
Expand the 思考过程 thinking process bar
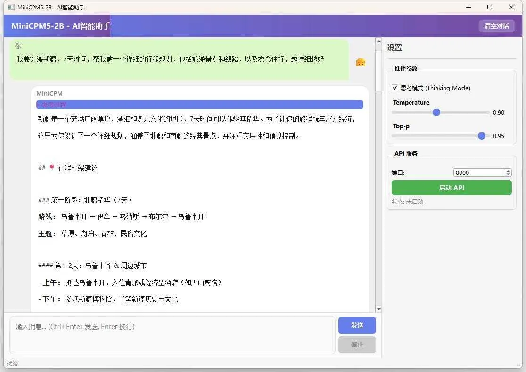point(199,105)
